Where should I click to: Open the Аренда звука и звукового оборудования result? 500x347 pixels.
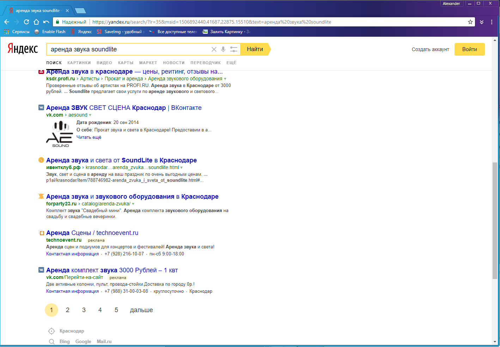click(132, 197)
